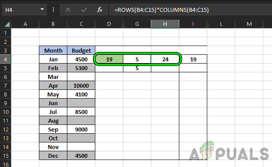Click the Name Box showing H4
The height and width of the screenshot is (167, 272).
pos(24,10)
